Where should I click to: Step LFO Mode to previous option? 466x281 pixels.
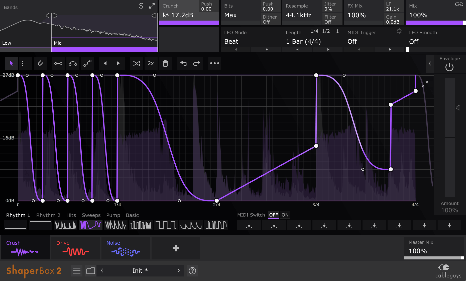point(236,49)
